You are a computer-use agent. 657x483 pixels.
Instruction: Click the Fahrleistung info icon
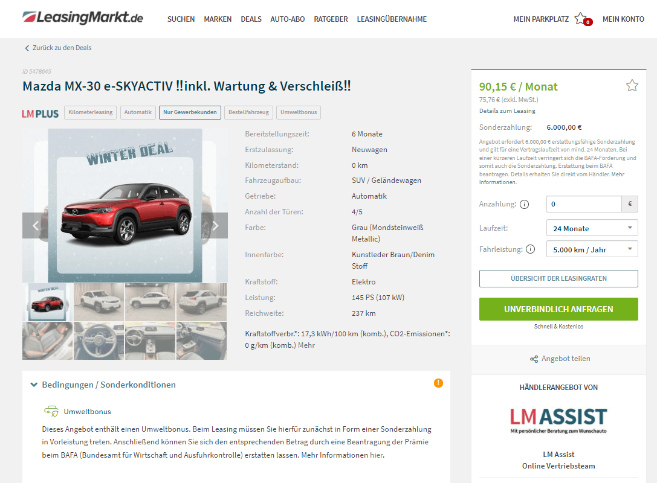[531, 249]
